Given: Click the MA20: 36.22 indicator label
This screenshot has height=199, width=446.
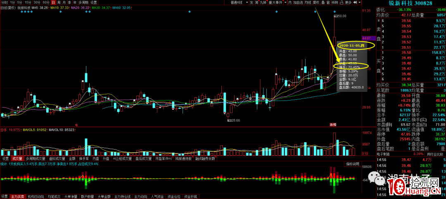Looking at the screenshot, I should 81,8.
